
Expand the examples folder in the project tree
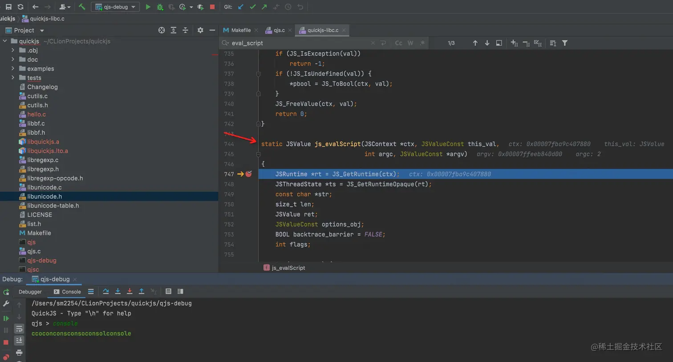point(13,69)
